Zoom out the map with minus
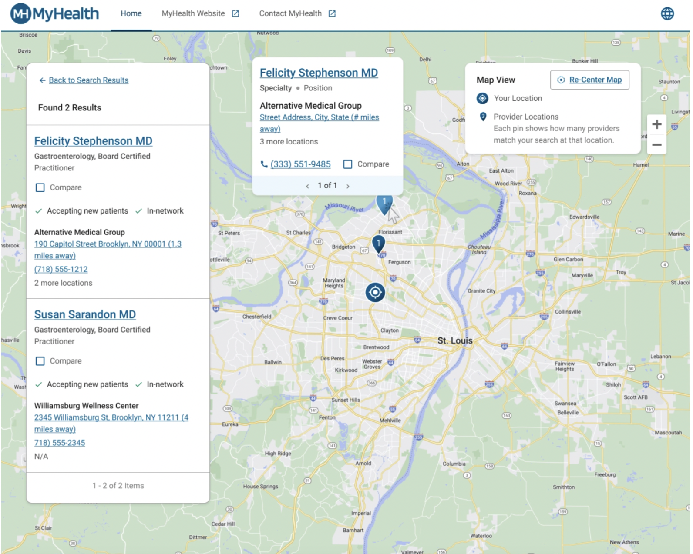The width and height of the screenshot is (693, 554). (x=657, y=144)
